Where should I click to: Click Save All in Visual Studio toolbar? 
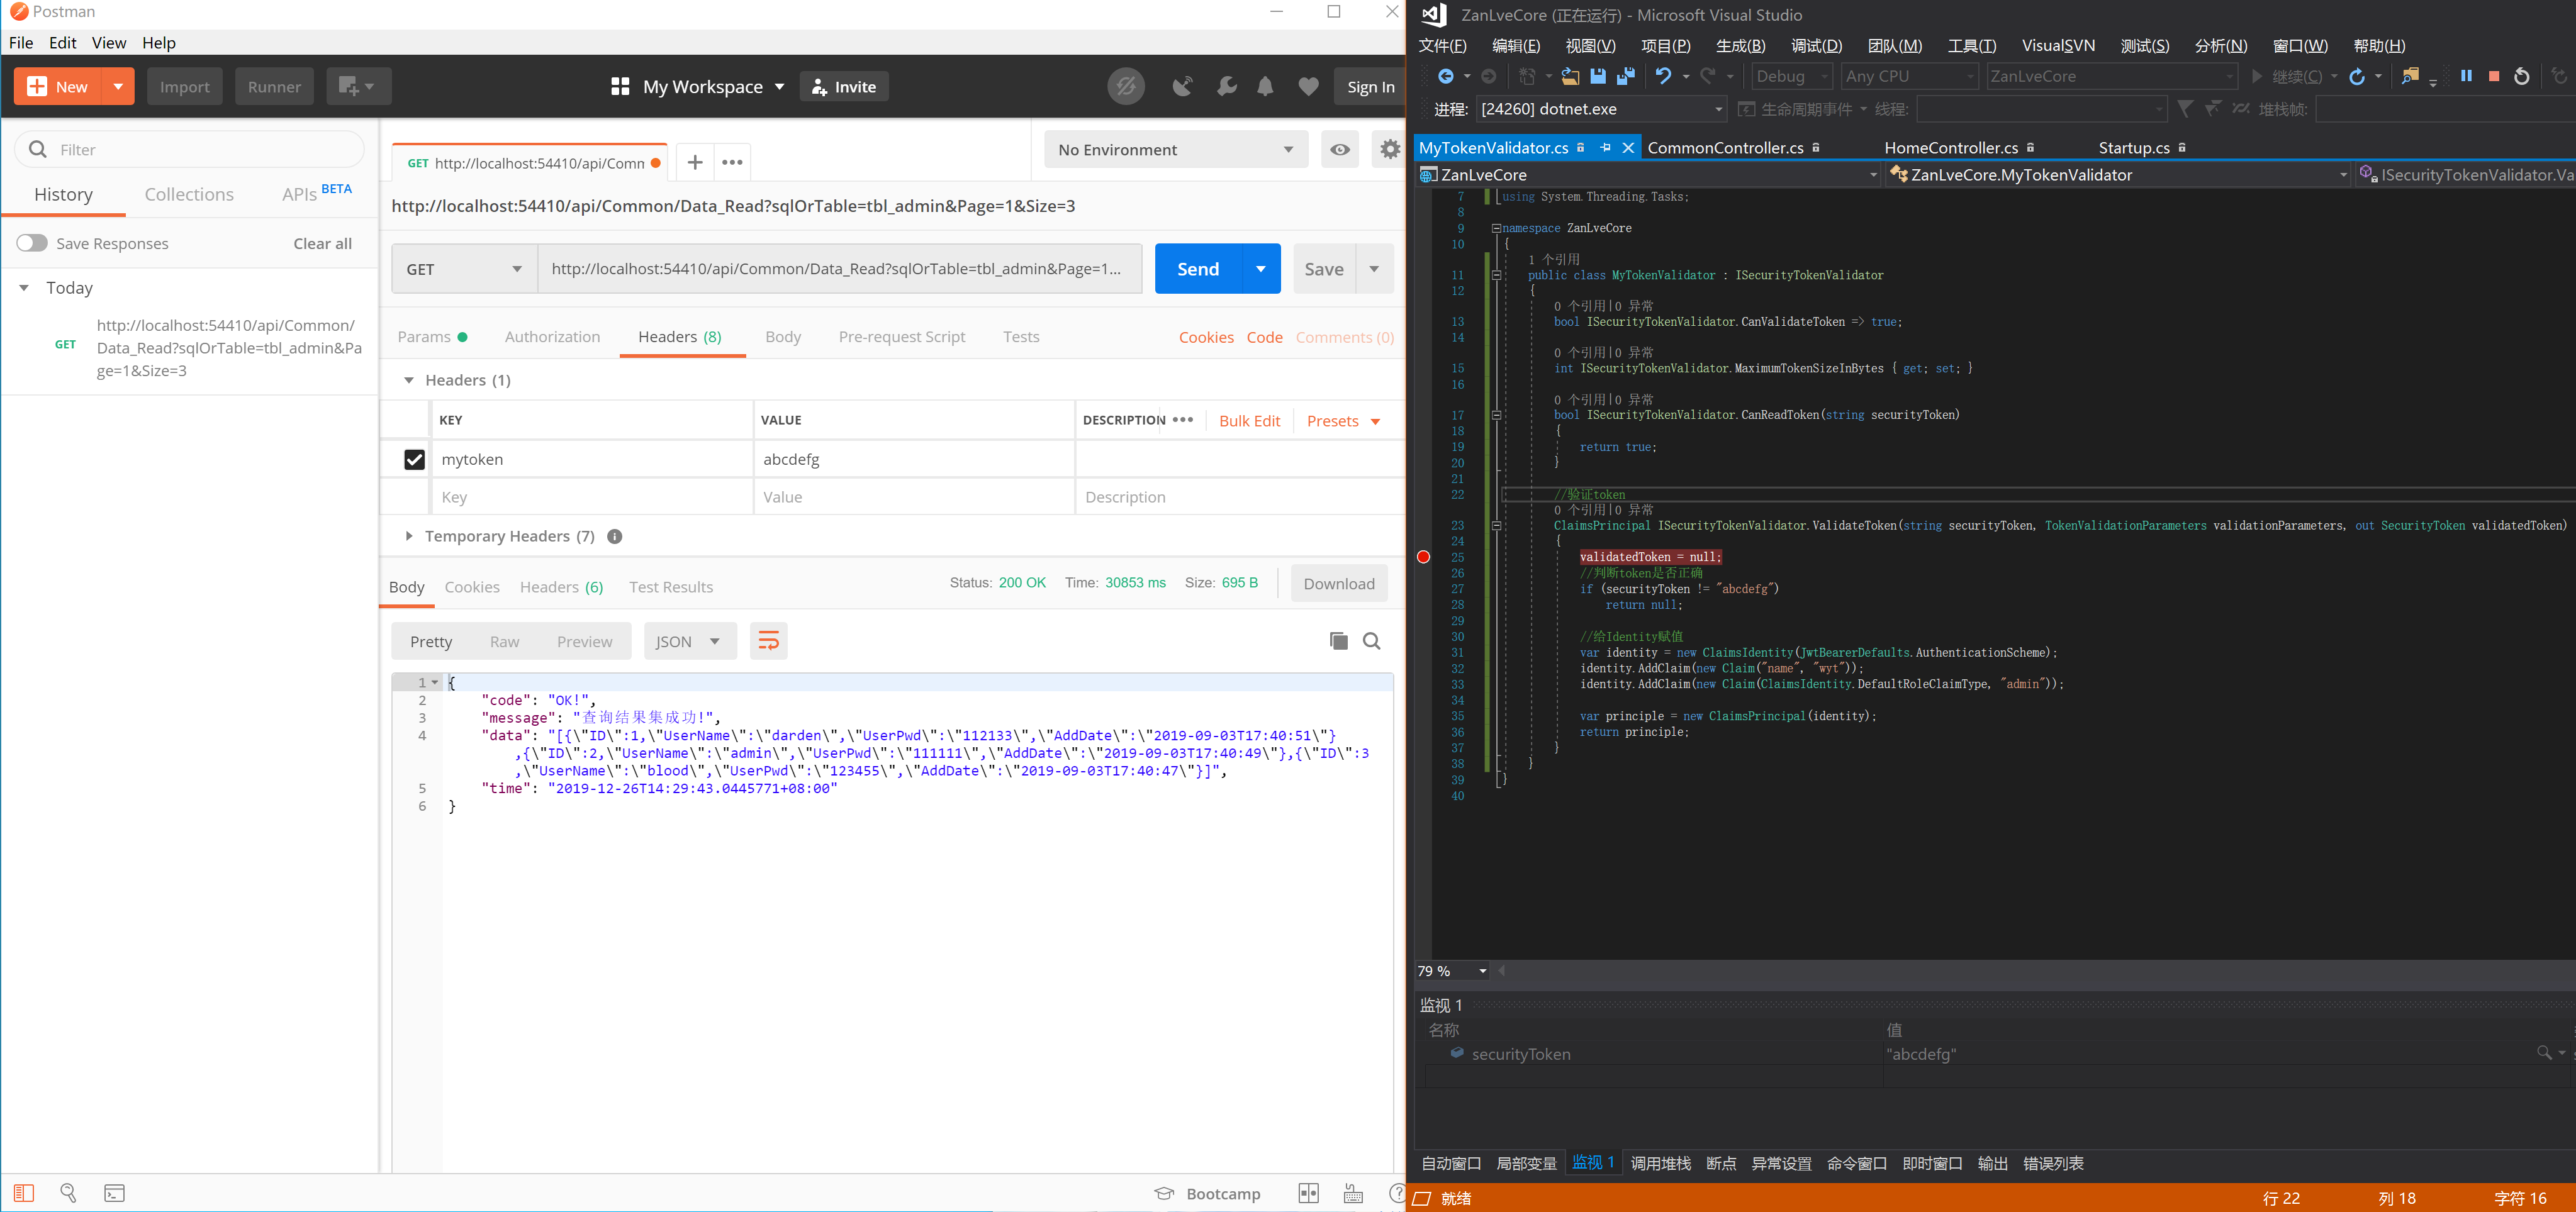[1626, 76]
